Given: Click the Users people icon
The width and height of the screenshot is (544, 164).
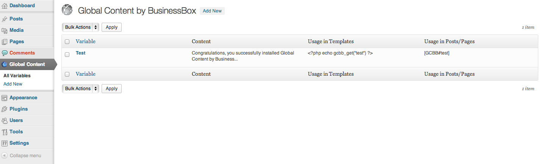Looking at the screenshot, I should click(x=5, y=120).
